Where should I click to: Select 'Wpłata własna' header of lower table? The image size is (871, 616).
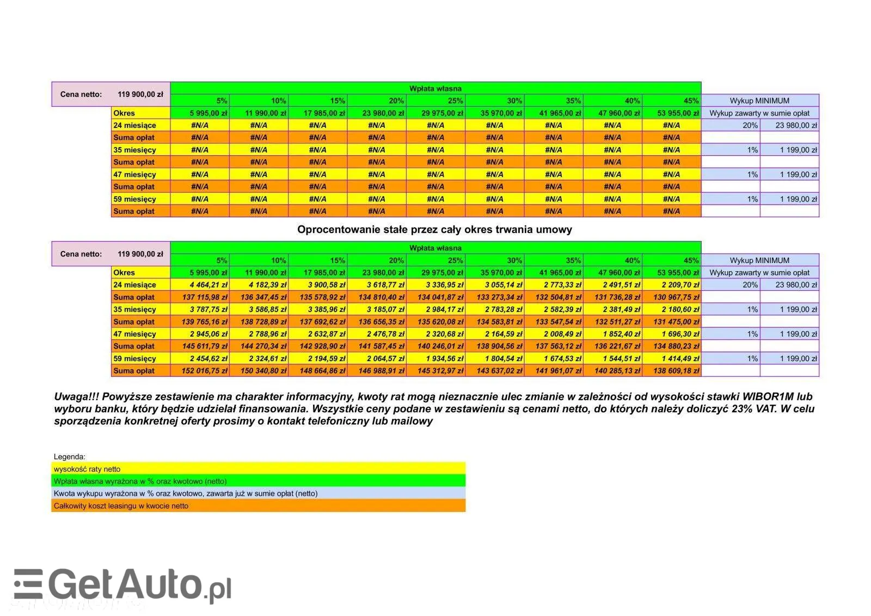click(x=436, y=248)
